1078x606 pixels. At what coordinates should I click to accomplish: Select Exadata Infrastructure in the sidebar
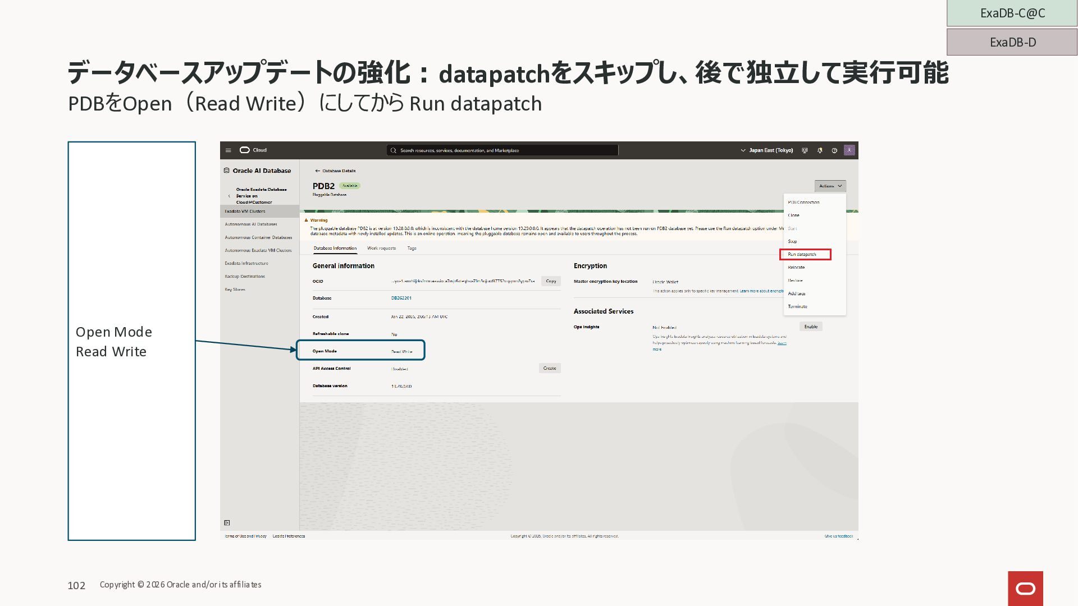[246, 263]
